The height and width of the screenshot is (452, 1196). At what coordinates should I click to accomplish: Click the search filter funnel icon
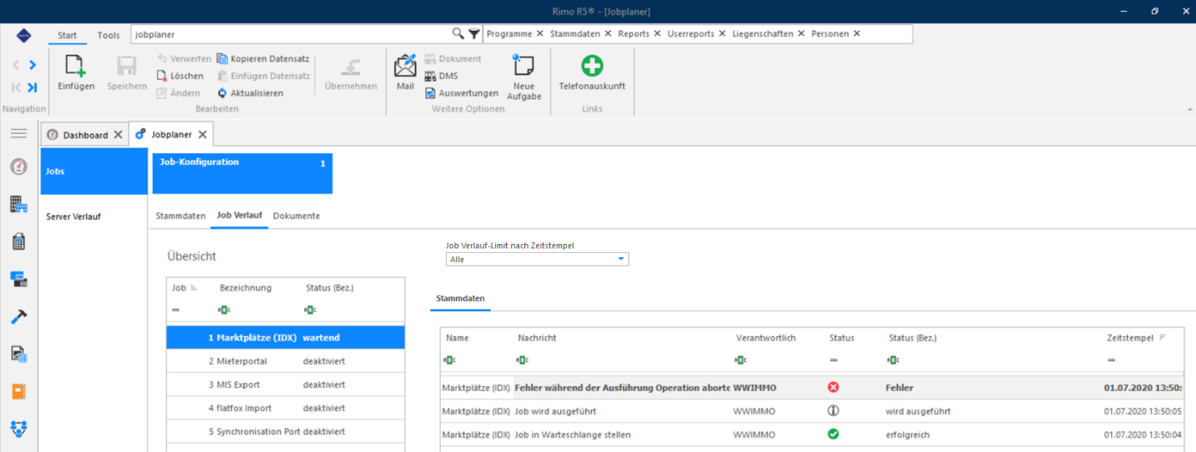tap(473, 34)
